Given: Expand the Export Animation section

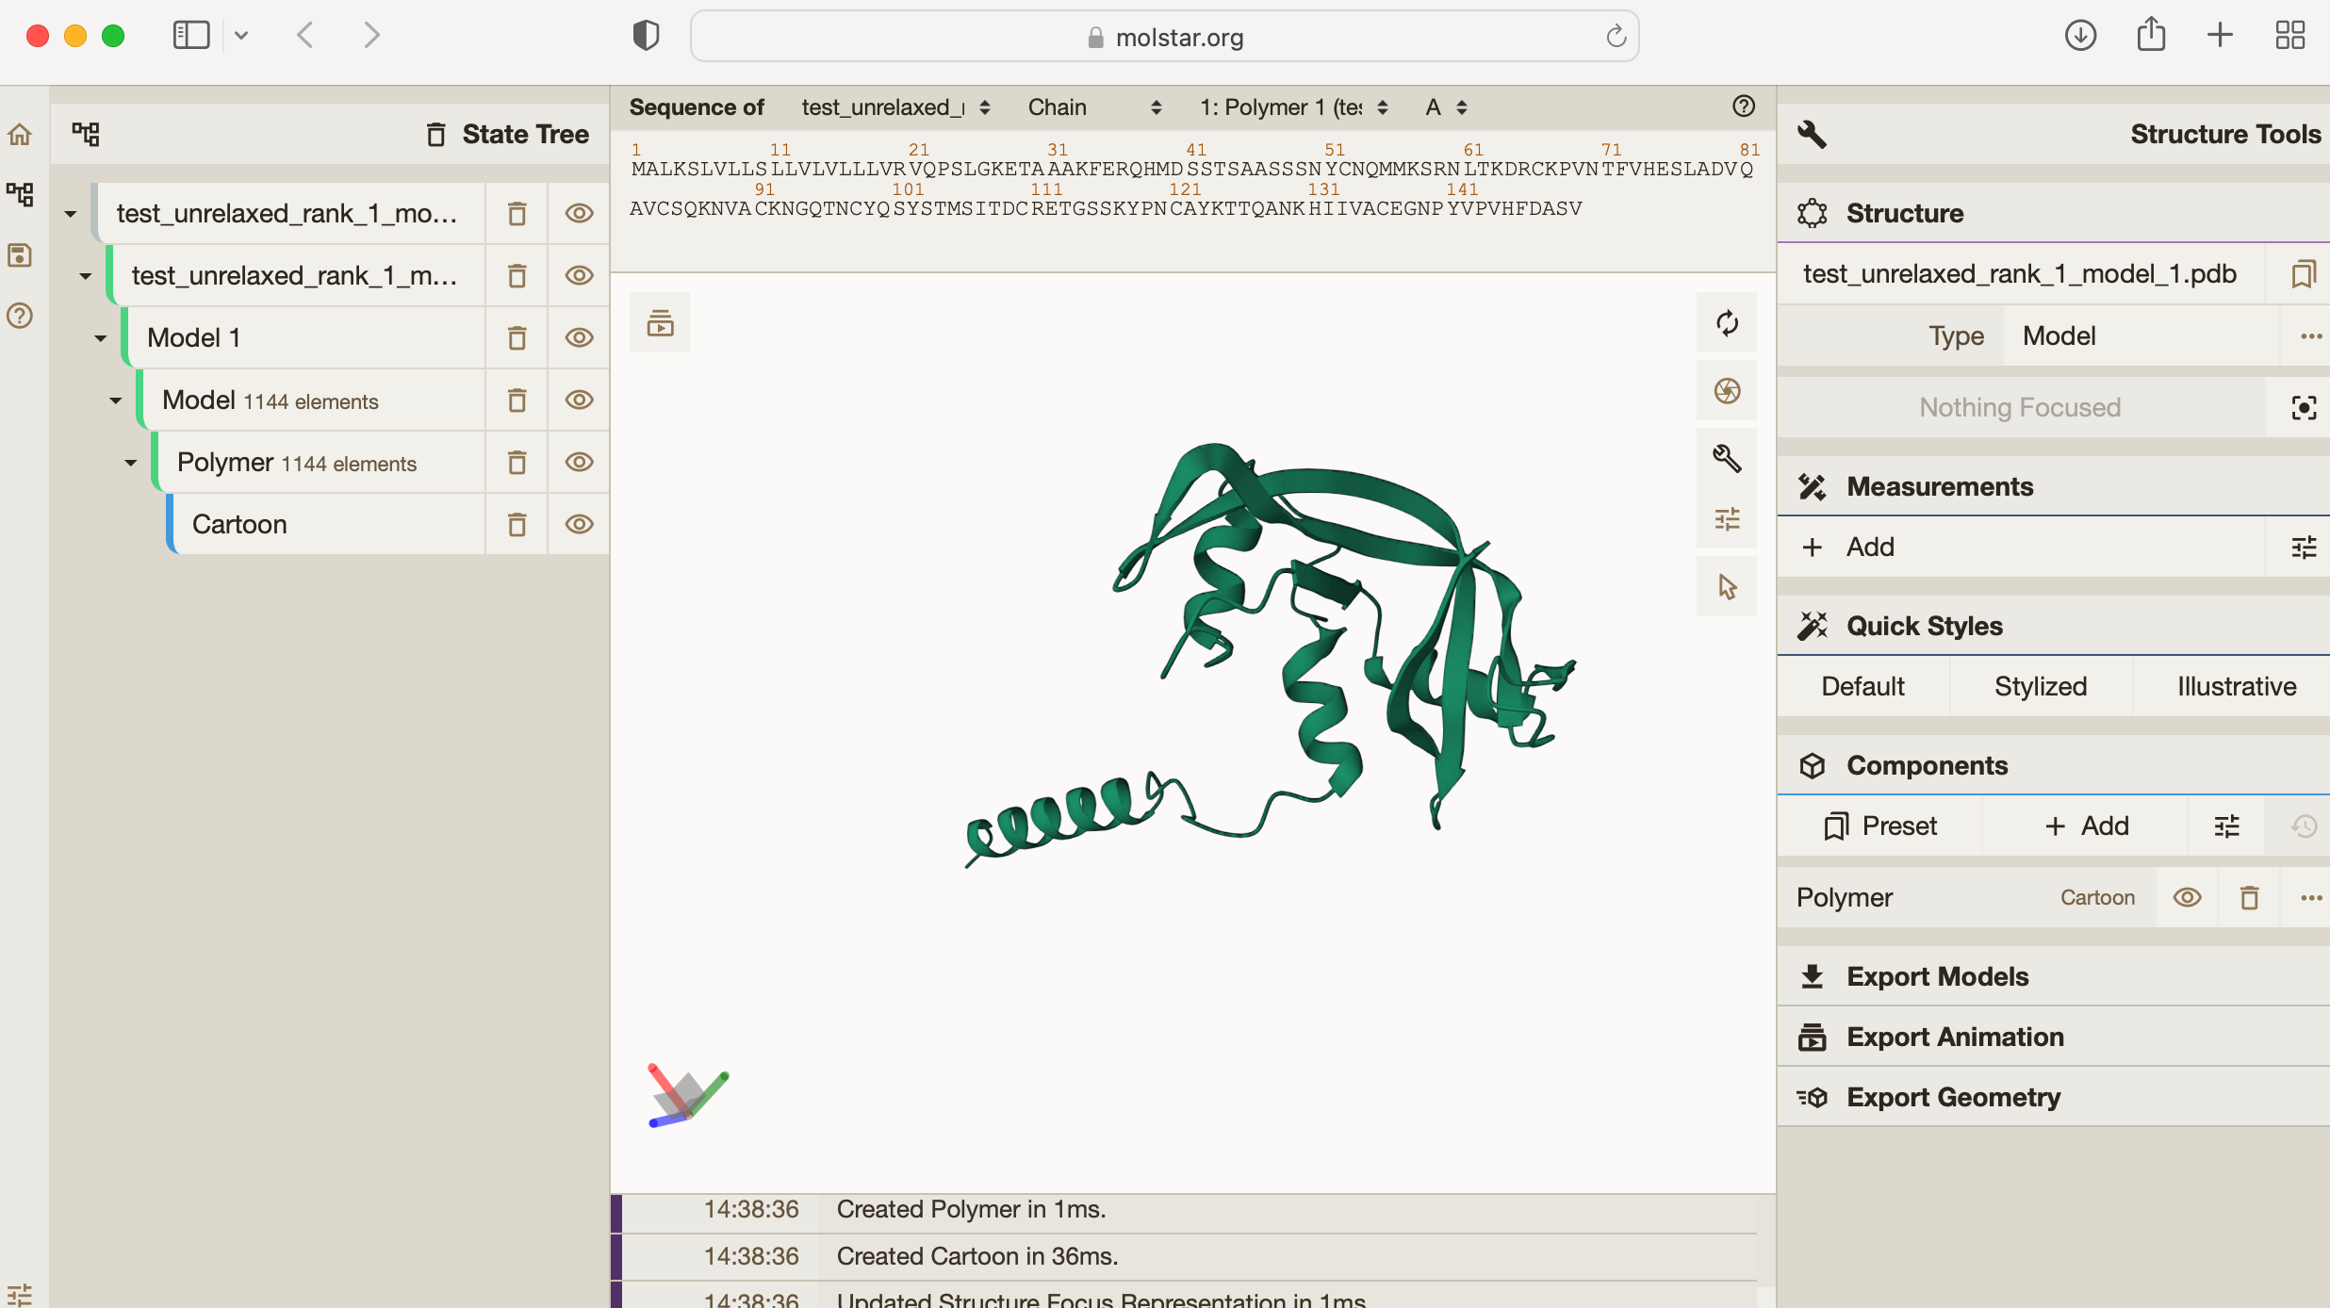Looking at the screenshot, I should pos(2054,1038).
